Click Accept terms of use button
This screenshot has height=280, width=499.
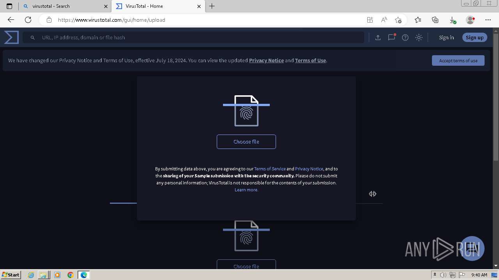(x=458, y=60)
